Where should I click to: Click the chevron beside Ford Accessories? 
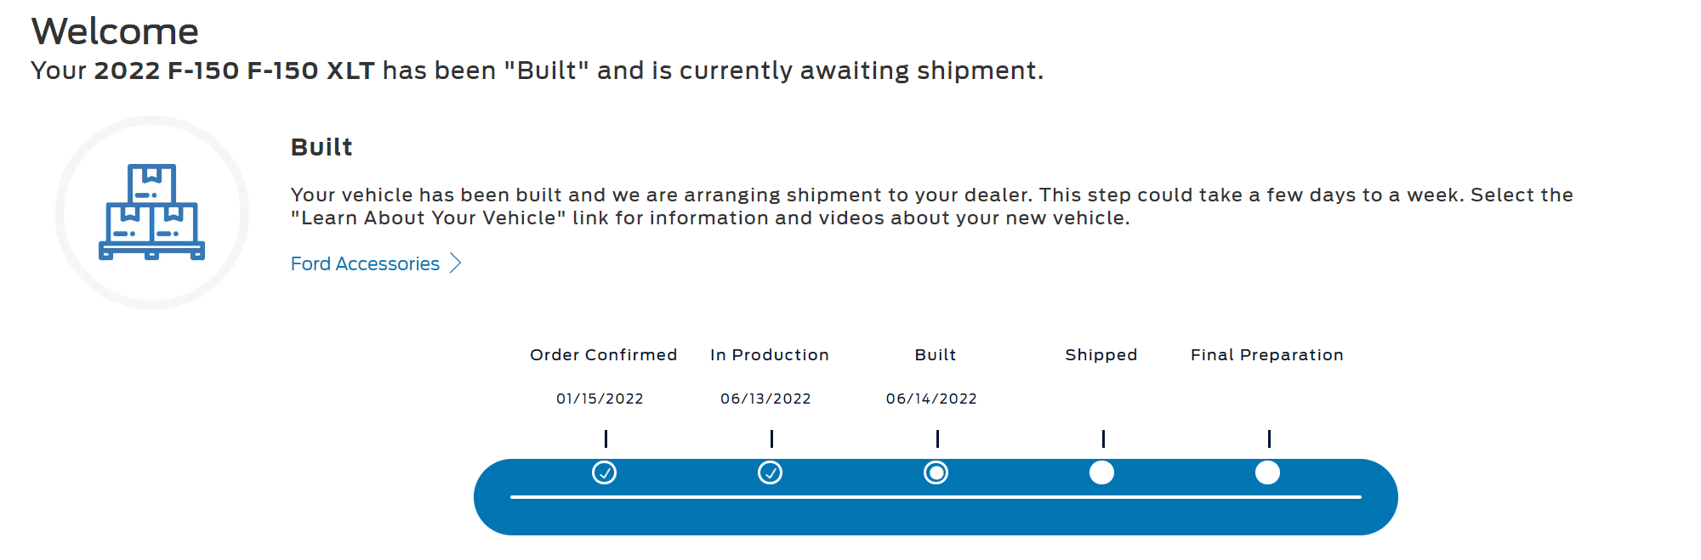[456, 263]
